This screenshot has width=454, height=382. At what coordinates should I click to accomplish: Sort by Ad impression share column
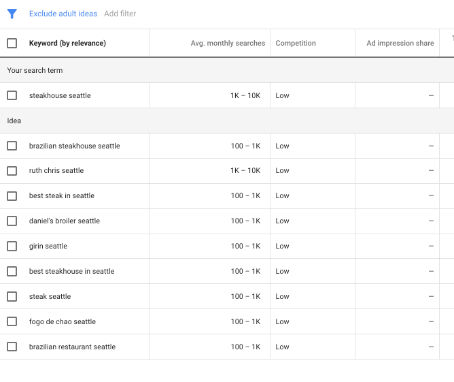pyautogui.click(x=400, y=44)
